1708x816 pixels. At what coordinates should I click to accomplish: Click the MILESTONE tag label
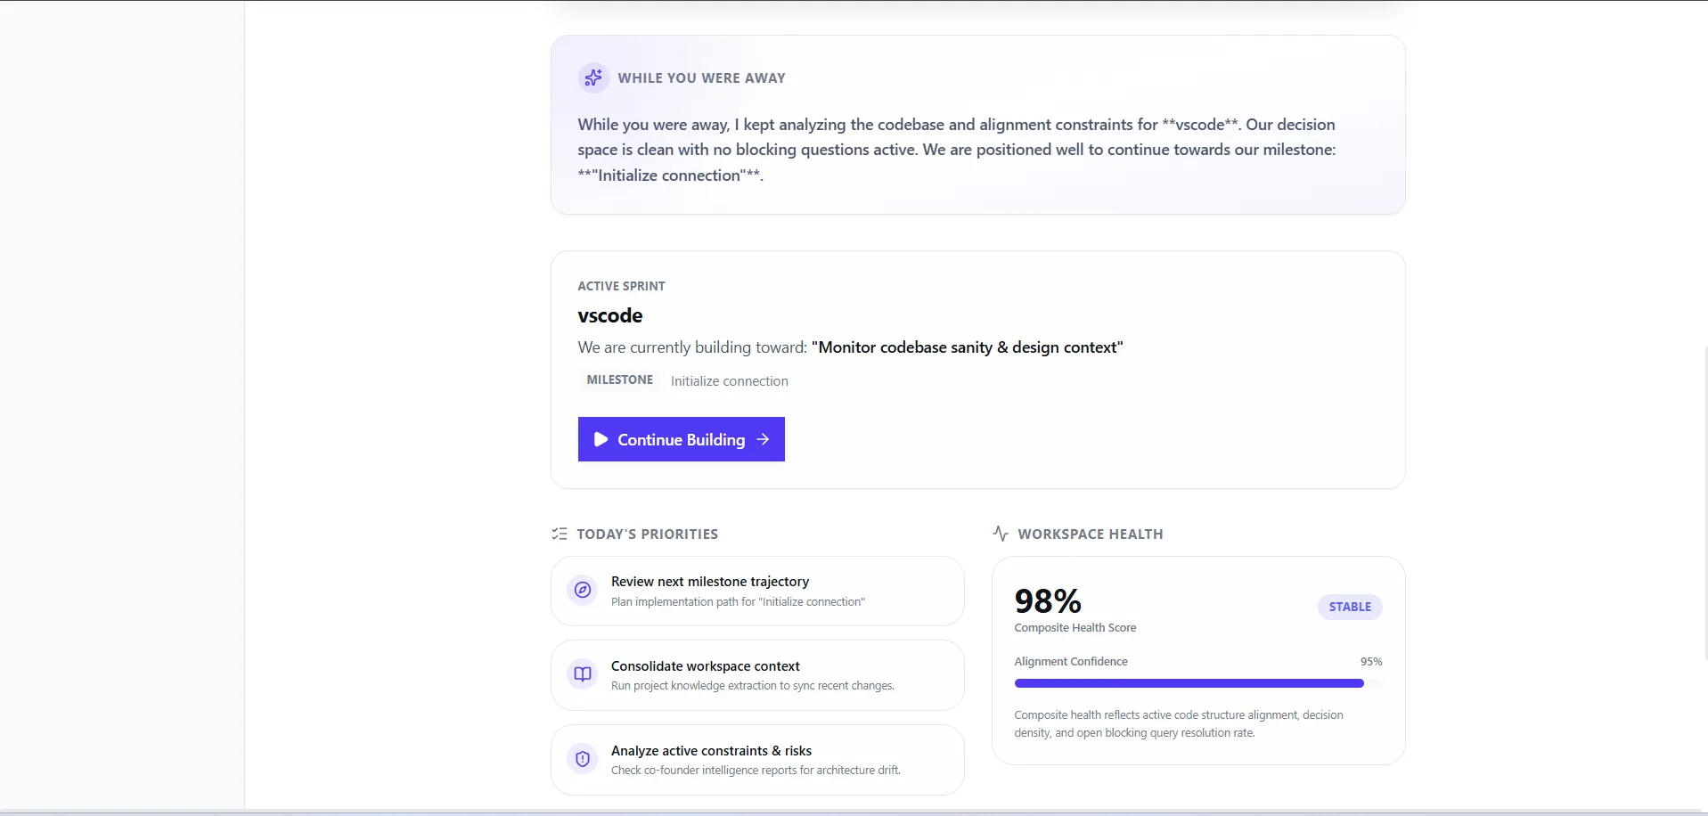tap(620, 379)
